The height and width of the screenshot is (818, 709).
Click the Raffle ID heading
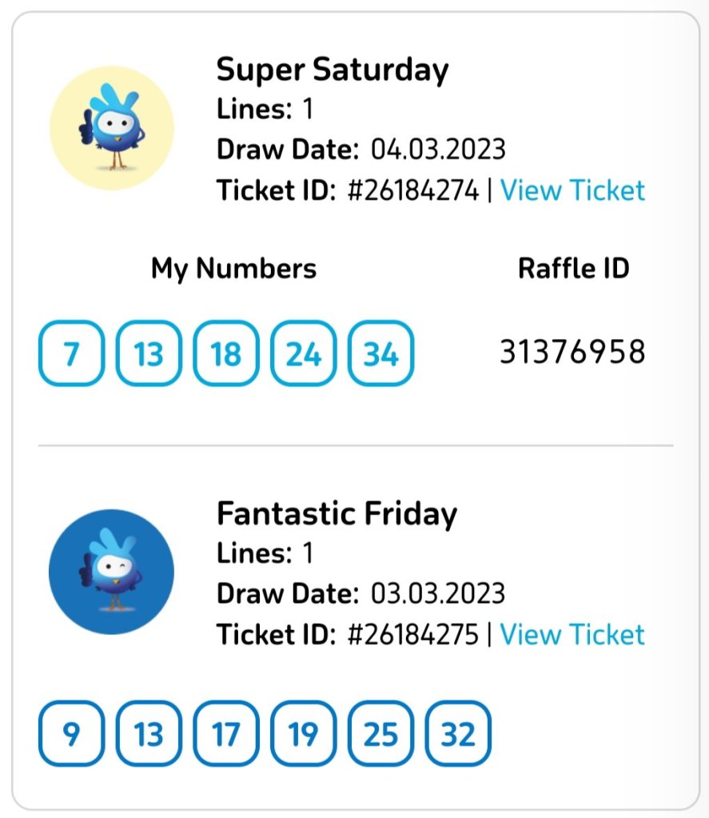click(x=573, y=269)
